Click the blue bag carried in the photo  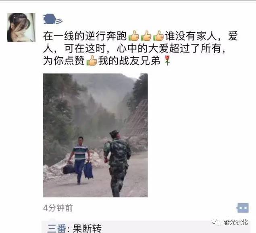[88, 170]
